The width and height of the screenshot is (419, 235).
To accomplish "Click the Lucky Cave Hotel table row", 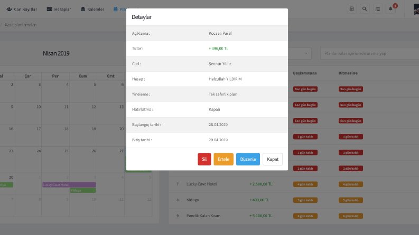I will (294, 184).
